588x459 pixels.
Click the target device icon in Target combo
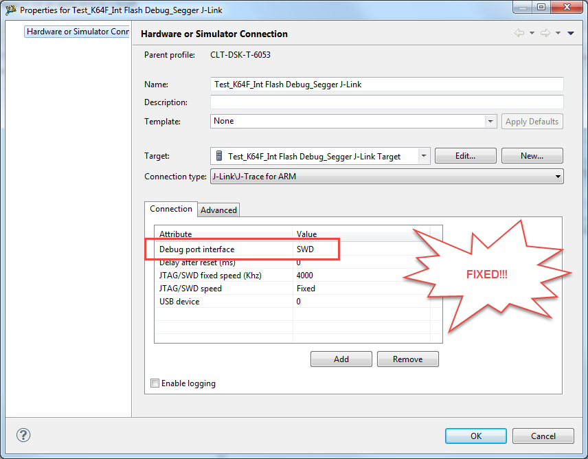coord(219,156)
